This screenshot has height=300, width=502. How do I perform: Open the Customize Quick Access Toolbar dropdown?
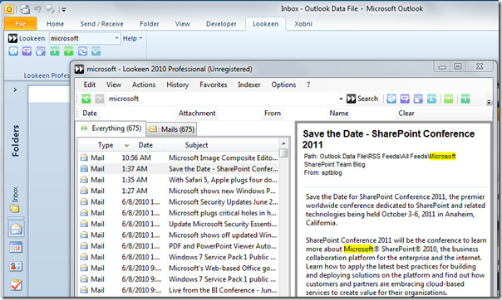pos(63,10)
